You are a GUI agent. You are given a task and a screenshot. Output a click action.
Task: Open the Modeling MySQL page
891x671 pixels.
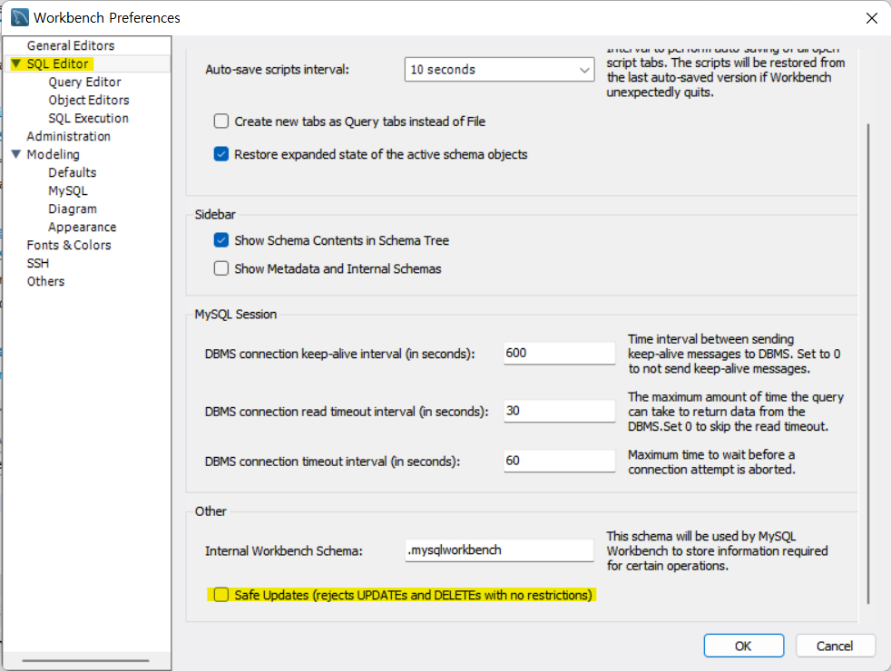68,190
